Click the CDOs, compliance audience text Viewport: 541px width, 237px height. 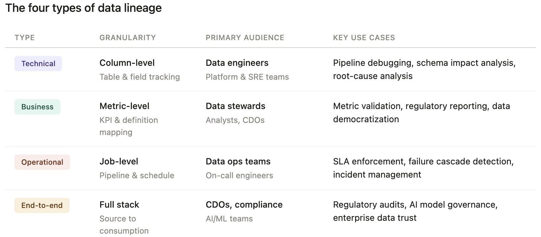click(244, 205)
